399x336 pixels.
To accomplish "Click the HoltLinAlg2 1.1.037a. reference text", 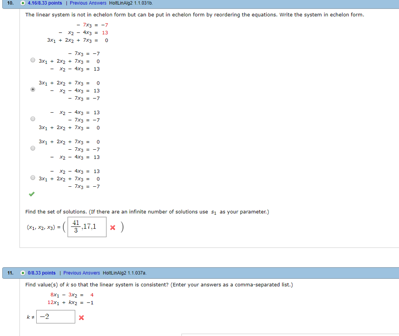I will coord(125,273).
